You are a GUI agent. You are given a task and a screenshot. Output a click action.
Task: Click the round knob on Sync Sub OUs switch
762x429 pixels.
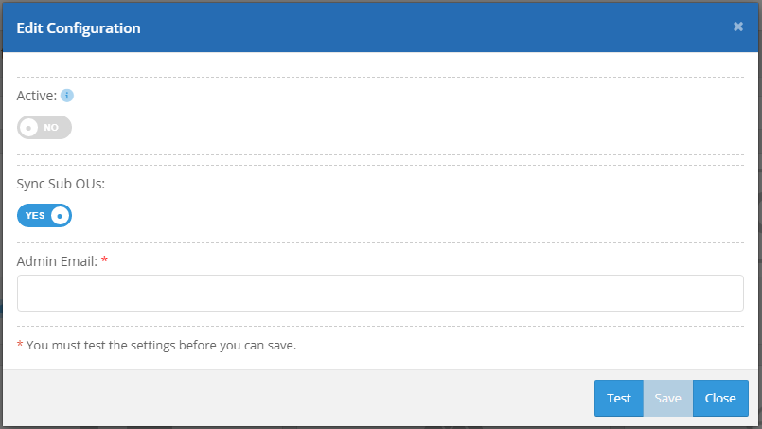tap(61, 216)
